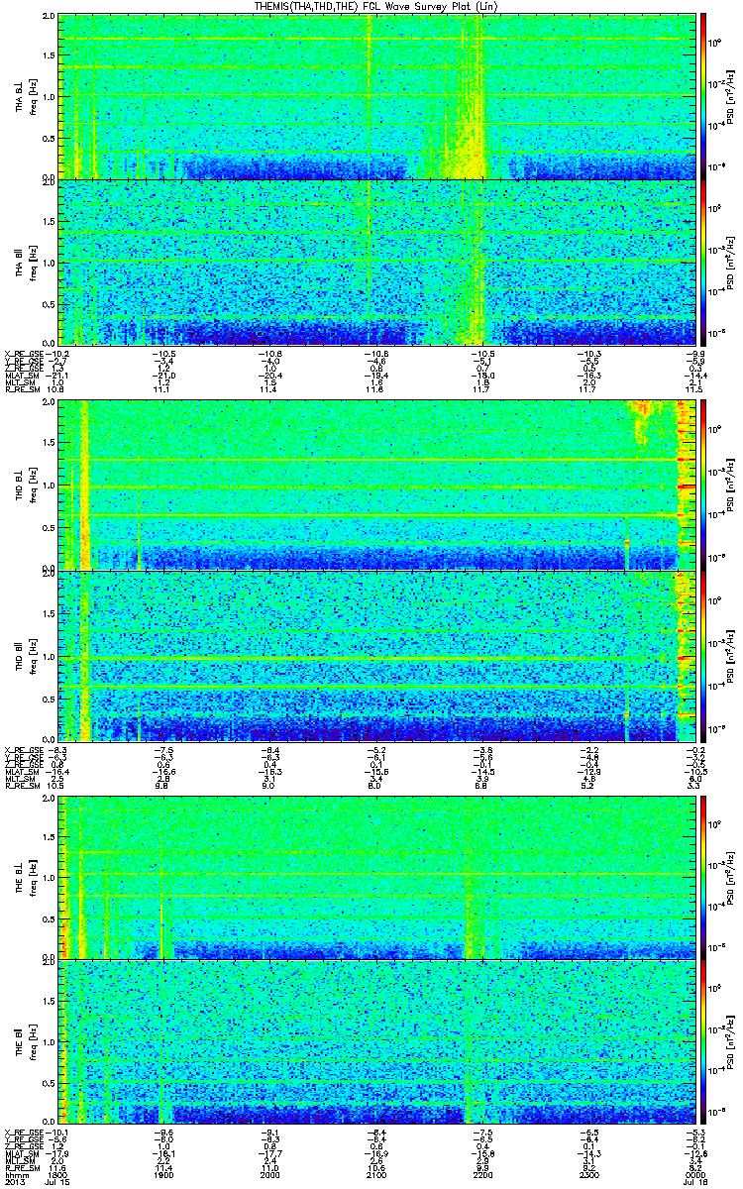Click the THE B∥ panel PSD color bar
The height and width of the screenshot is (1189, 743).
(702, 1041)
